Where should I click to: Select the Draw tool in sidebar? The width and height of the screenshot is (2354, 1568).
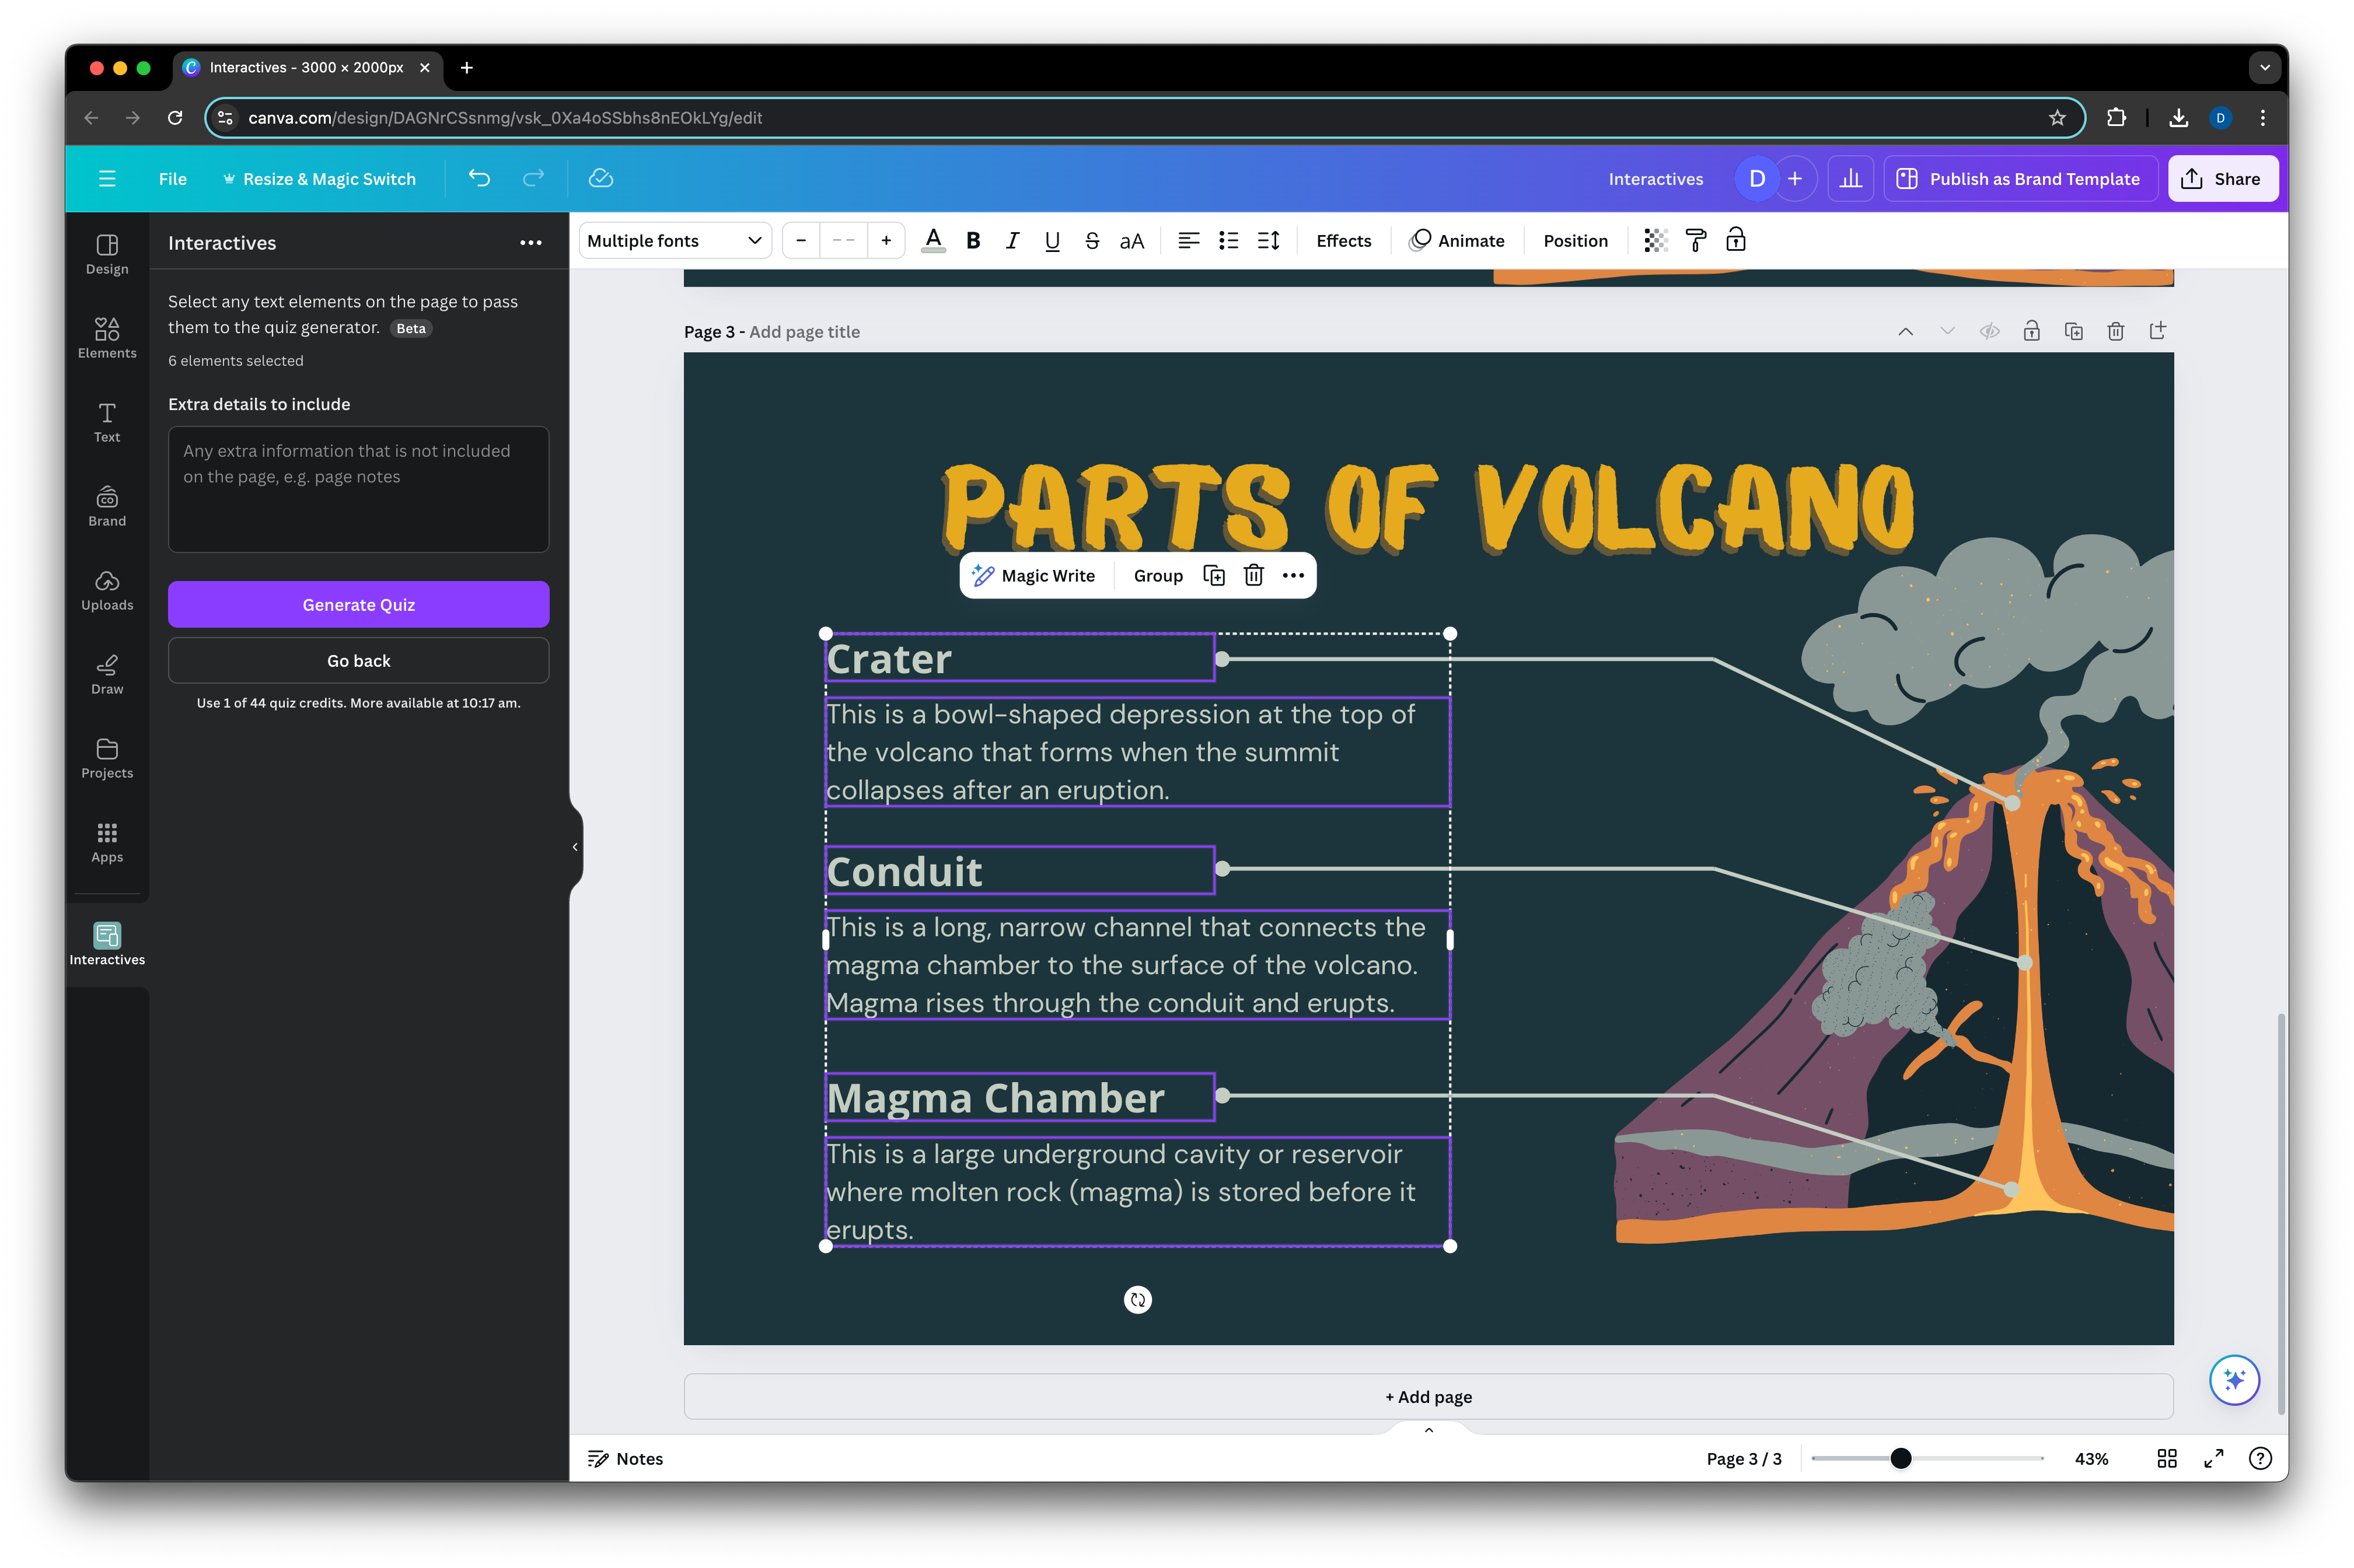(x=107, y=674)
